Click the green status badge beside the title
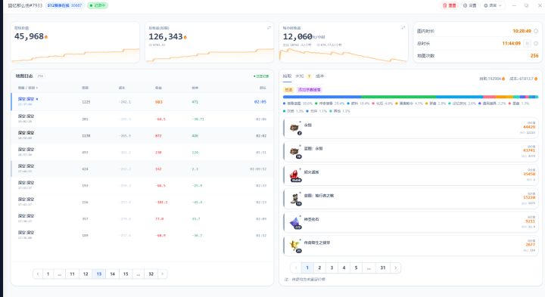545x297 pixels. [98, 5]
